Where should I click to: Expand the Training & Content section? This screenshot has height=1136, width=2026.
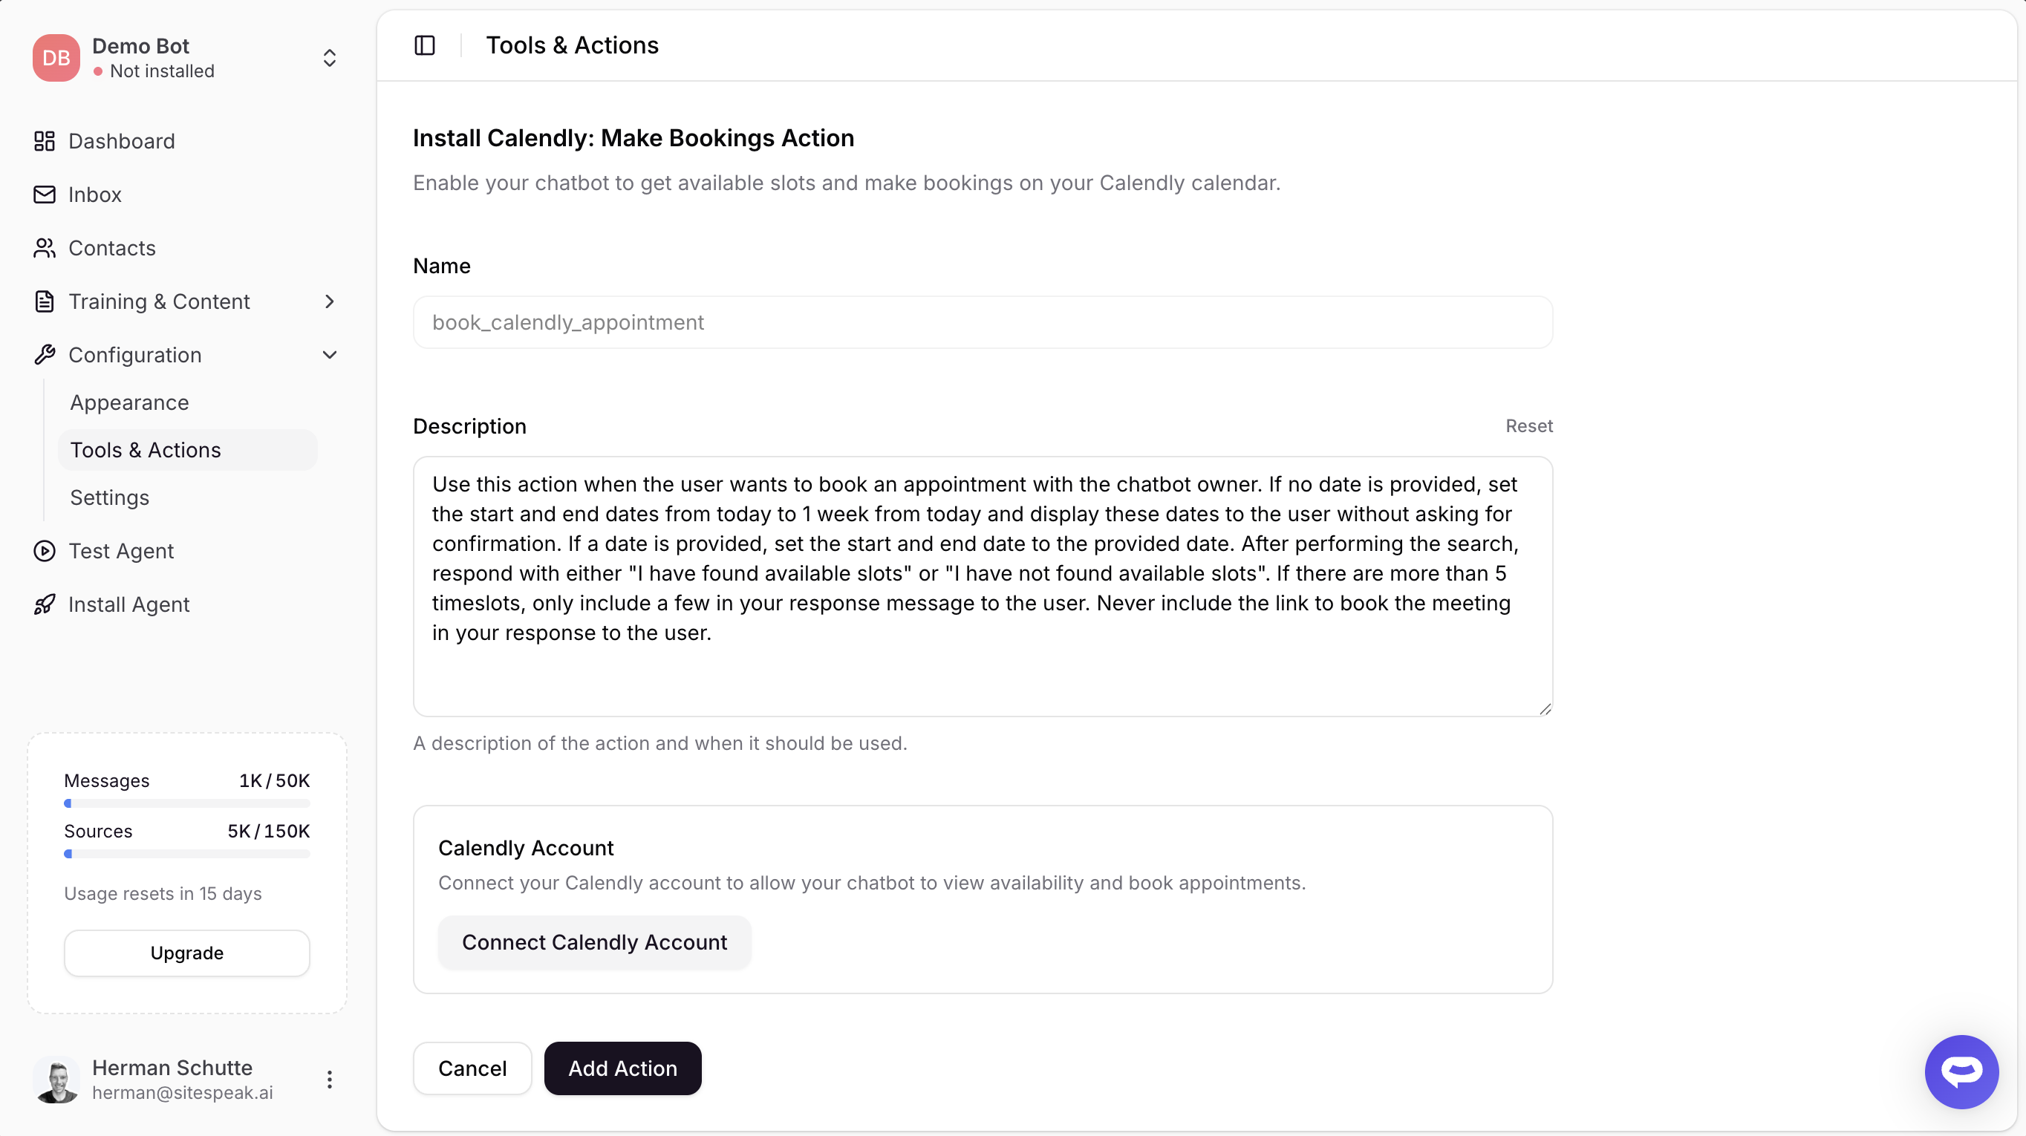[x=330, y=301]
